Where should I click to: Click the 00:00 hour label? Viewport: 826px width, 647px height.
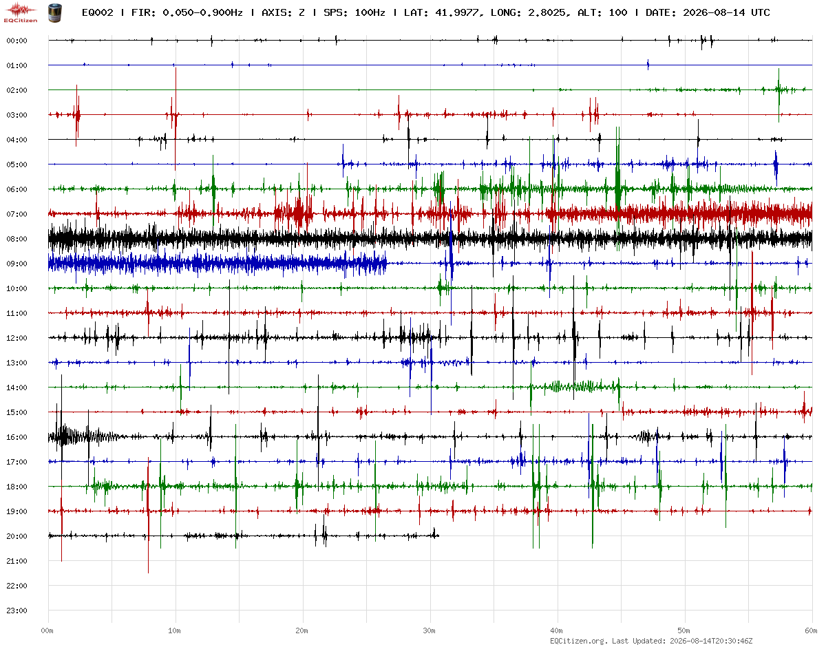[x=17, y=41]
